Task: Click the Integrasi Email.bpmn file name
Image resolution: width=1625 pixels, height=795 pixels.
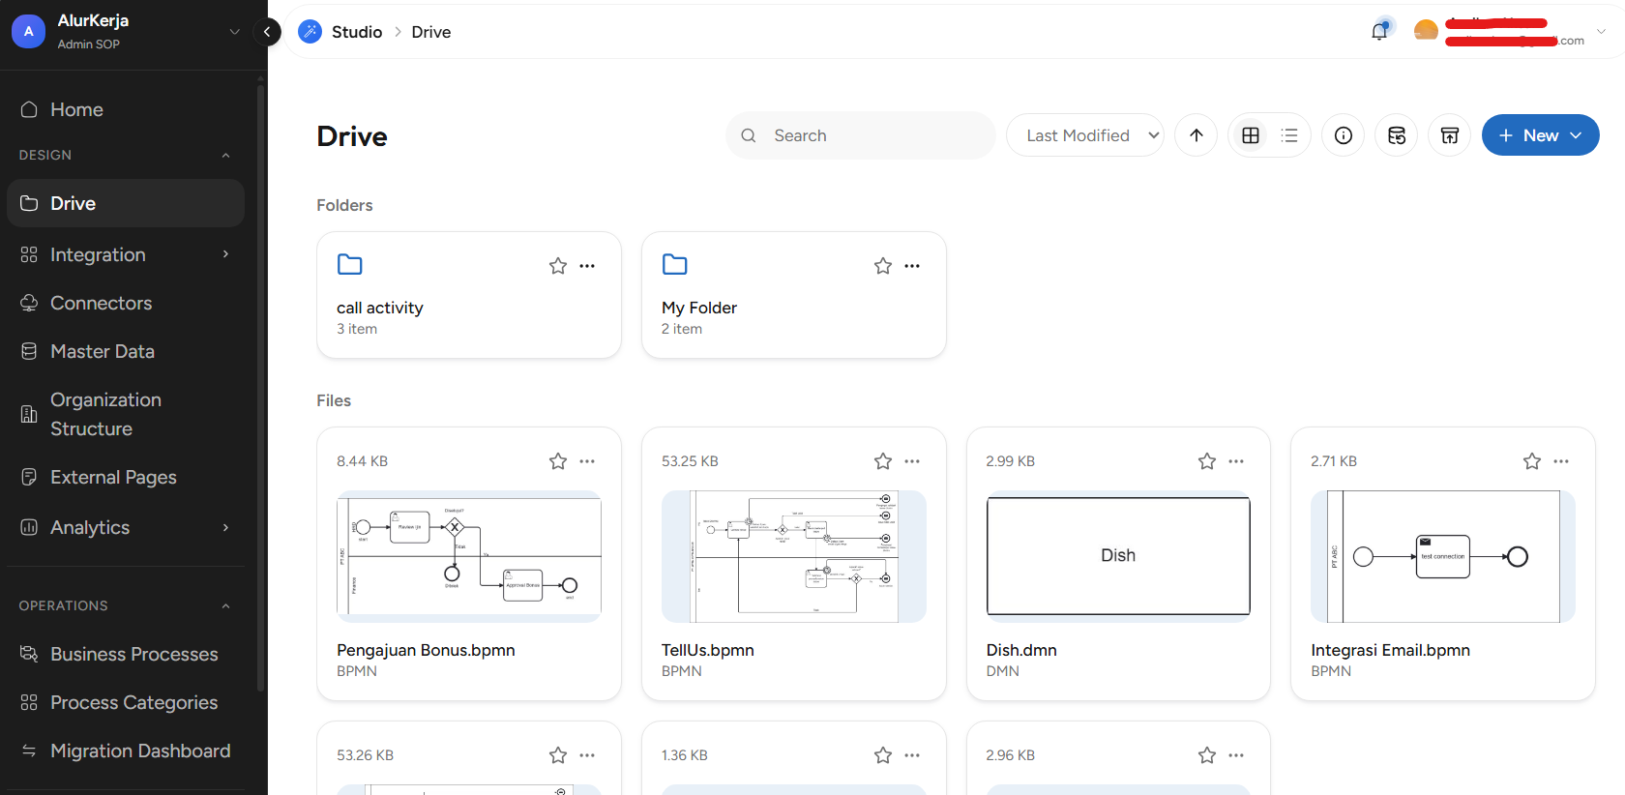Action: pyautogui.click(x=1391, y=650)
